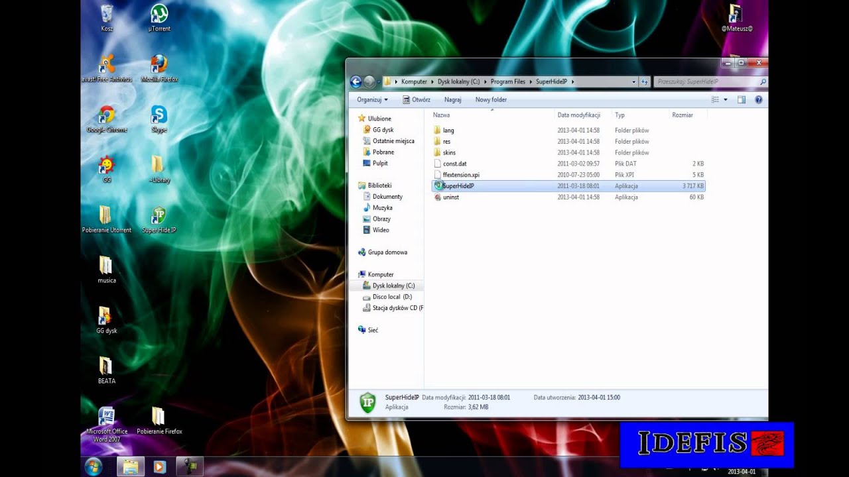Image resolution: width=849 pixels, height=477 pixels.
Task: Open Google Chrome desktop shortcut
Action: 106,119
